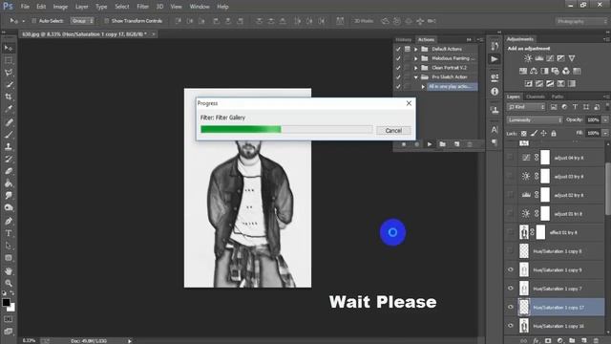Hide the Hue/Saturation 1 copy 17 layer
This screenshot has width=611, height=344.
511,307
